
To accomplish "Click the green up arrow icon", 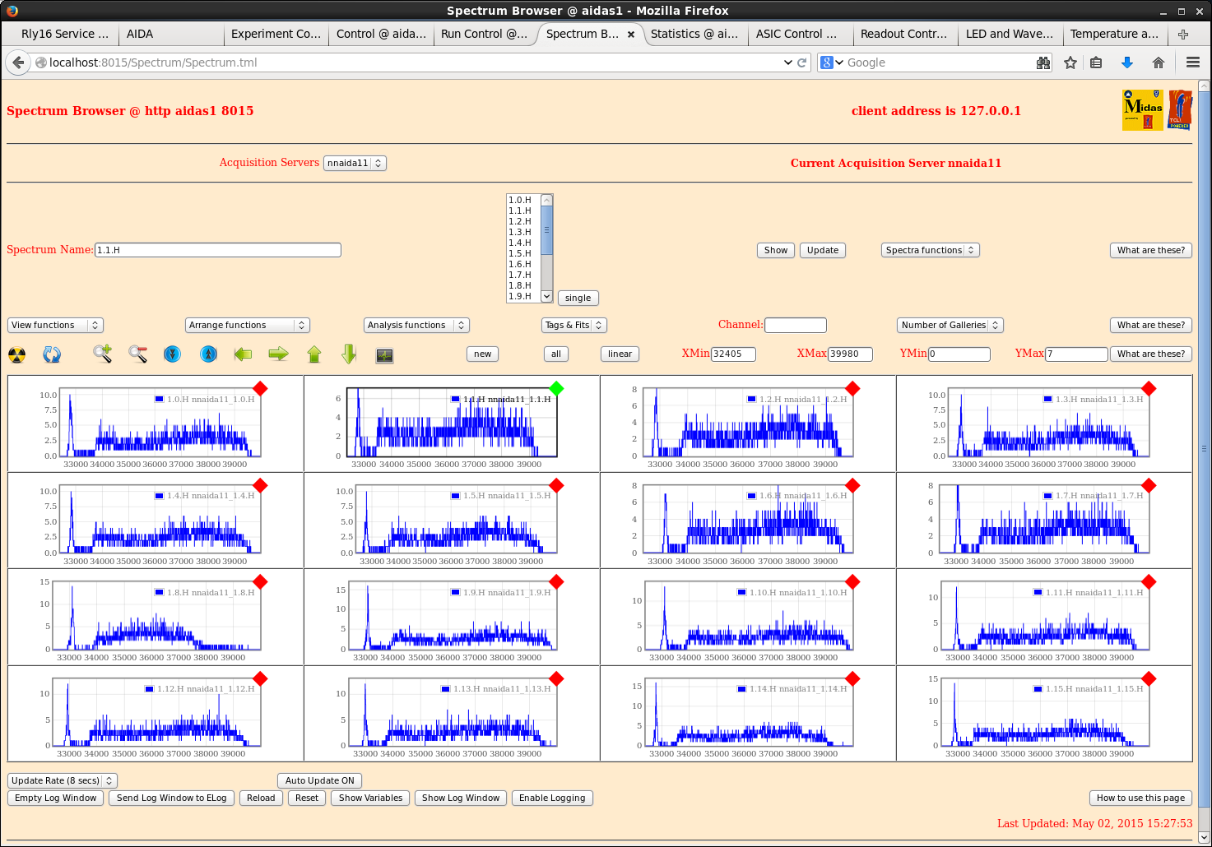I will tap(314, 354).
